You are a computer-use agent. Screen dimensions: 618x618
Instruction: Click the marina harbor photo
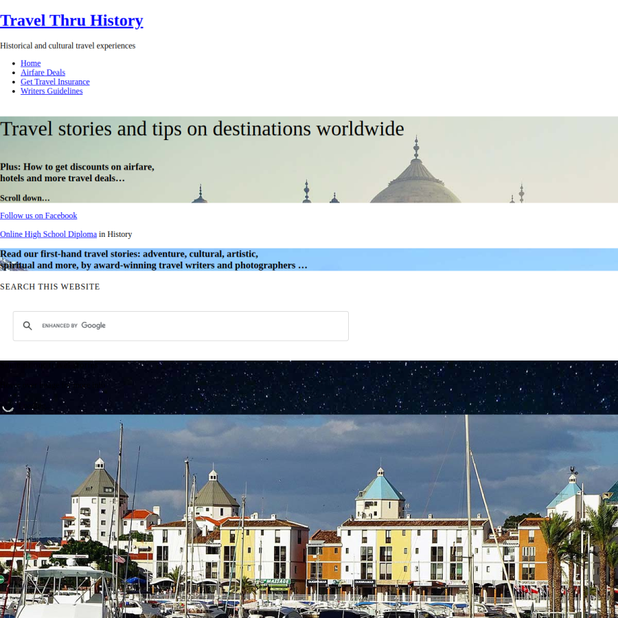point(309,516)
